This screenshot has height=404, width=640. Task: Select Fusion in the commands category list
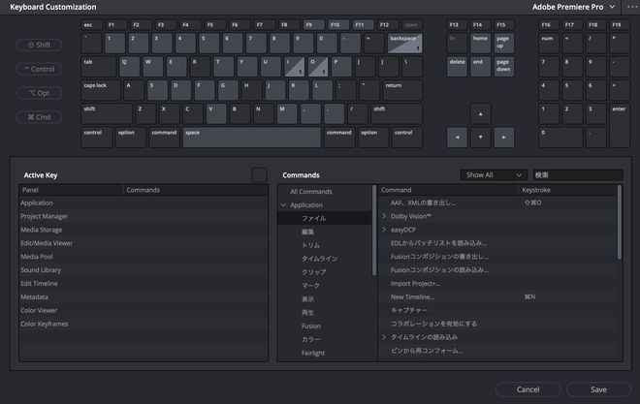[311, 326]
